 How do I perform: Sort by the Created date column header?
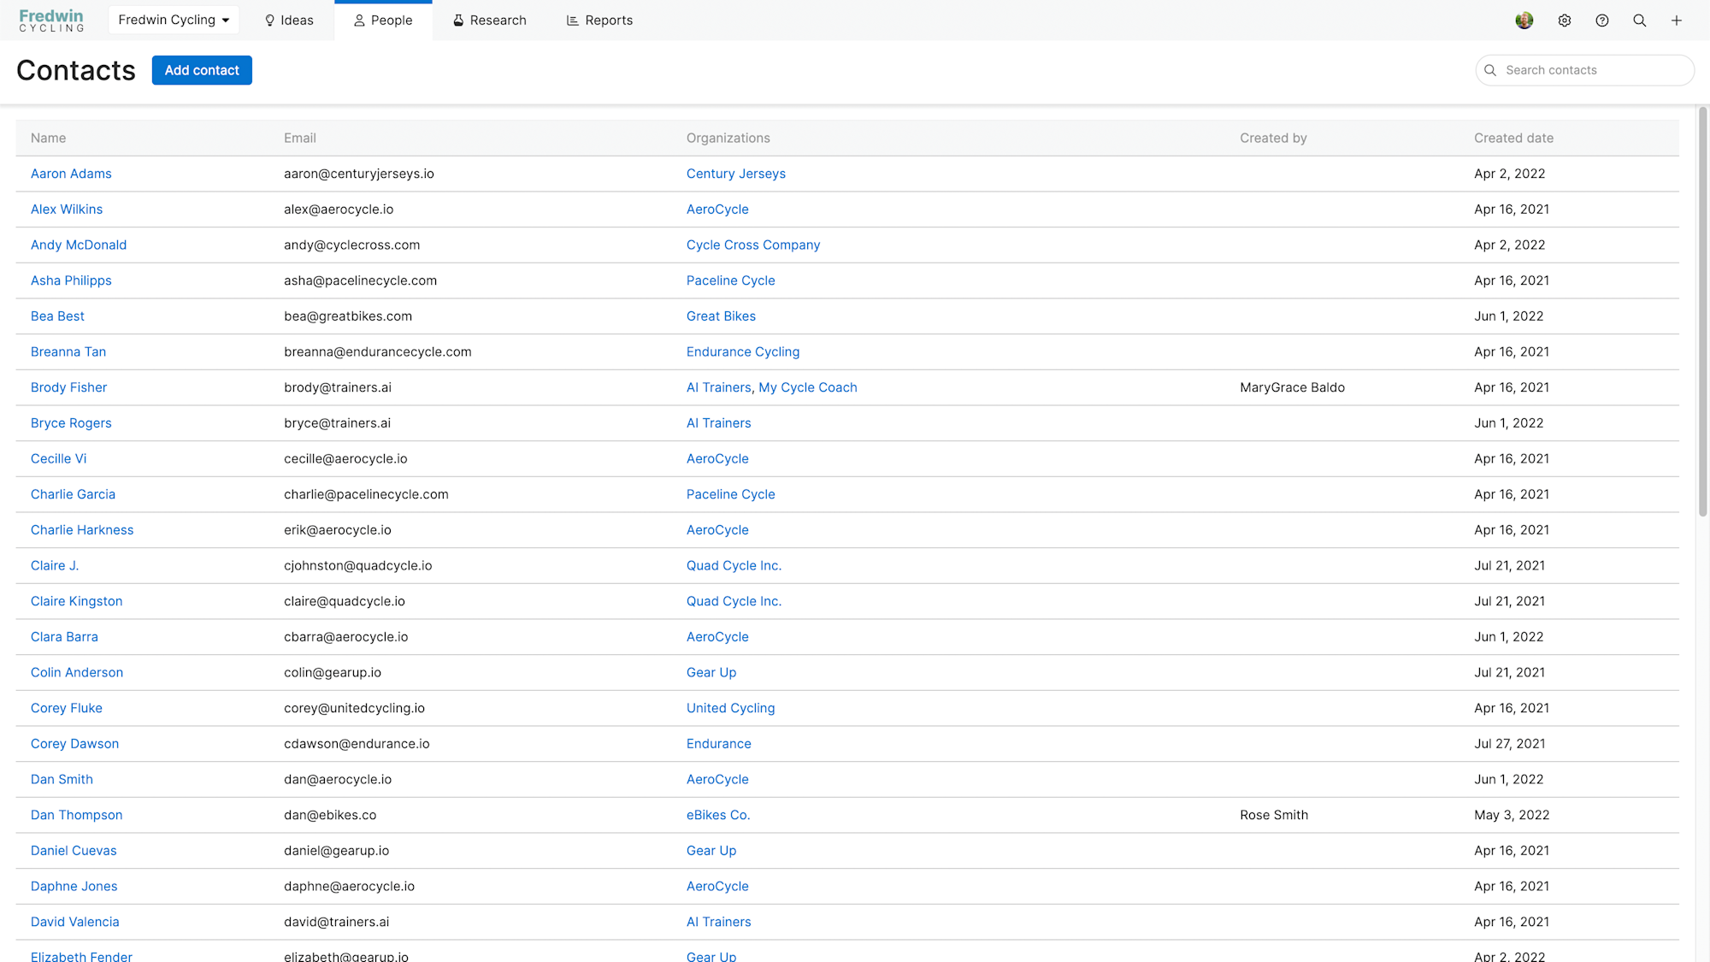[1513, 138]
